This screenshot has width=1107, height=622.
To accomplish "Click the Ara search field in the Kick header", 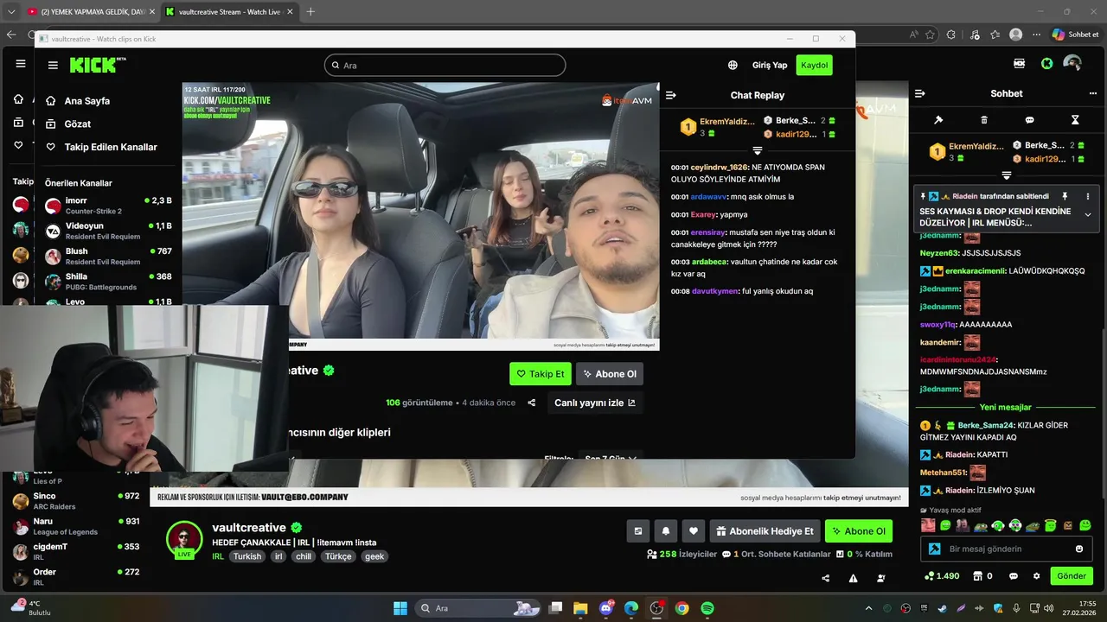I will point(445,65).
